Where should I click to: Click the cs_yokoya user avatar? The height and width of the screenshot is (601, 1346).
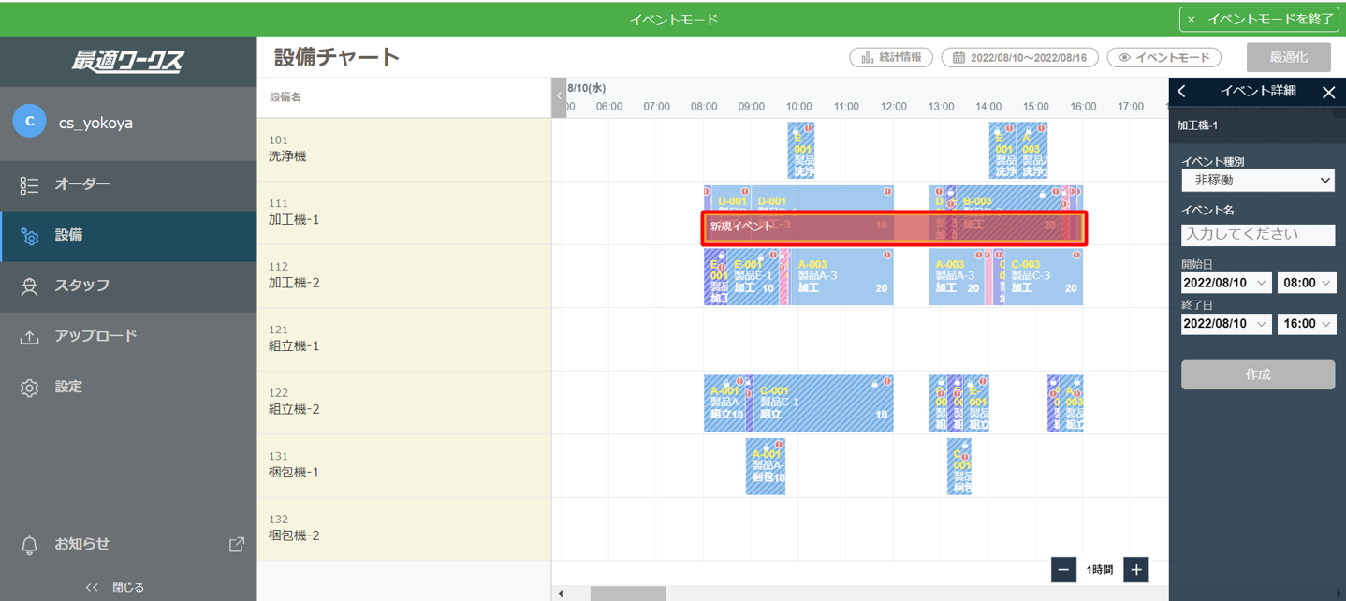point(29,122)
